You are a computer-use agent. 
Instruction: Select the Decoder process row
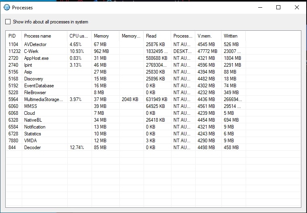[x=32, y=148]
